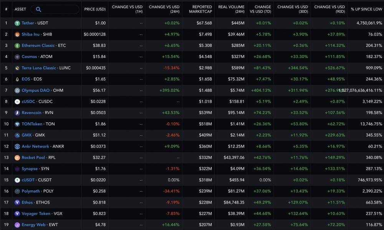The width and height of the screenshot is (384, 230).
Task: Sort by Change vs USD (90D) header
Action: pyautogui.click(x=329, y=9)
